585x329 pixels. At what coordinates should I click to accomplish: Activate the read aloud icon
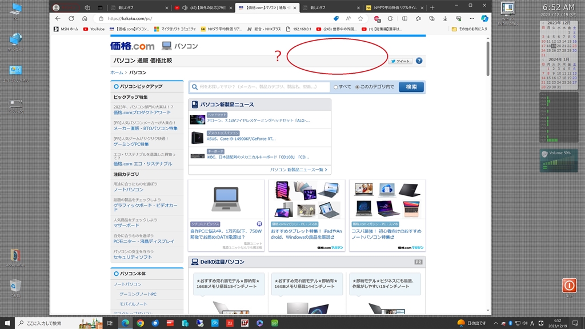(x=348, y=18)
